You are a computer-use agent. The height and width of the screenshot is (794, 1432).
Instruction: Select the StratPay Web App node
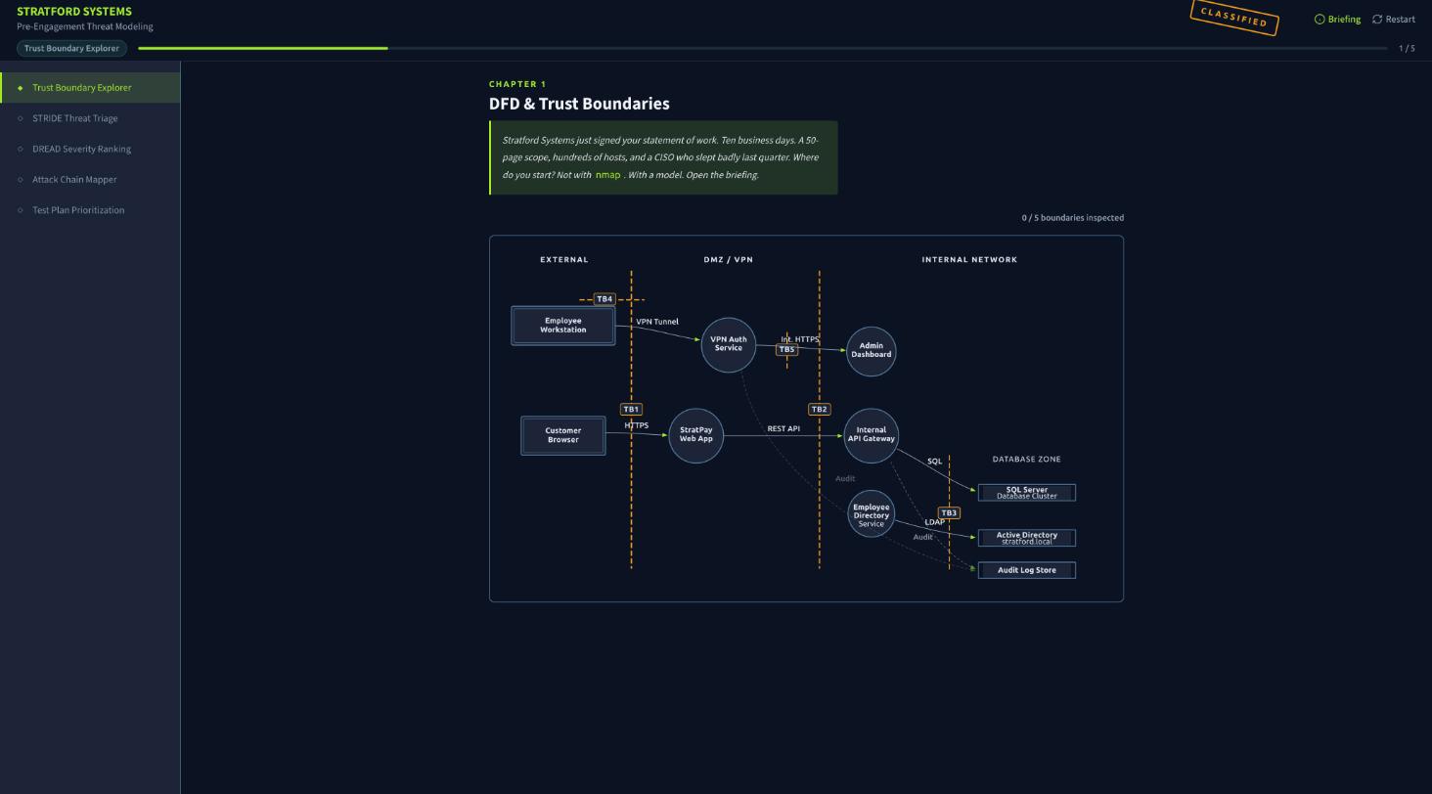(696, 435)
